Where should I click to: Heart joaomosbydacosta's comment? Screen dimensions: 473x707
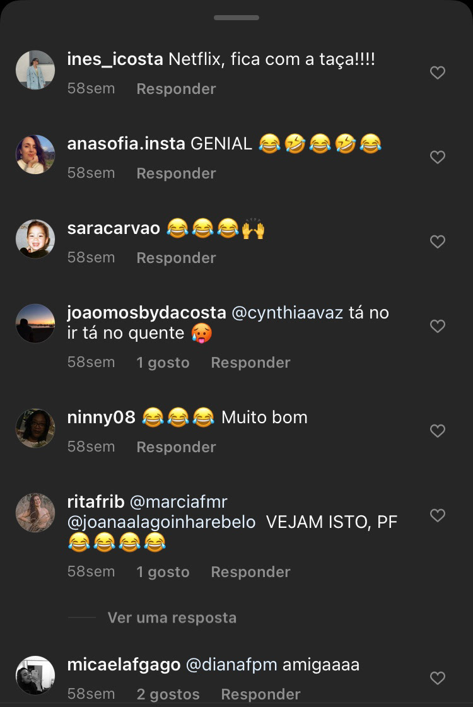pos(438,326)
